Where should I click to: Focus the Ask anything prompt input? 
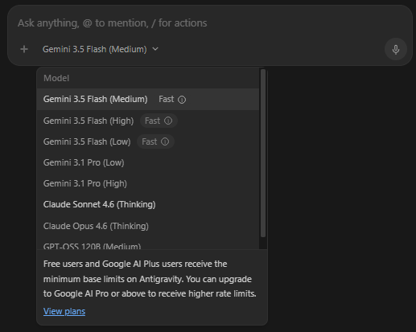112,23
